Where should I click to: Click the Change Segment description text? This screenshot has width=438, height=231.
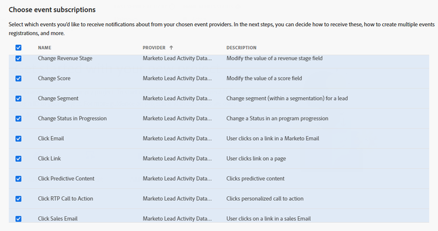click(x=287, y=98)
